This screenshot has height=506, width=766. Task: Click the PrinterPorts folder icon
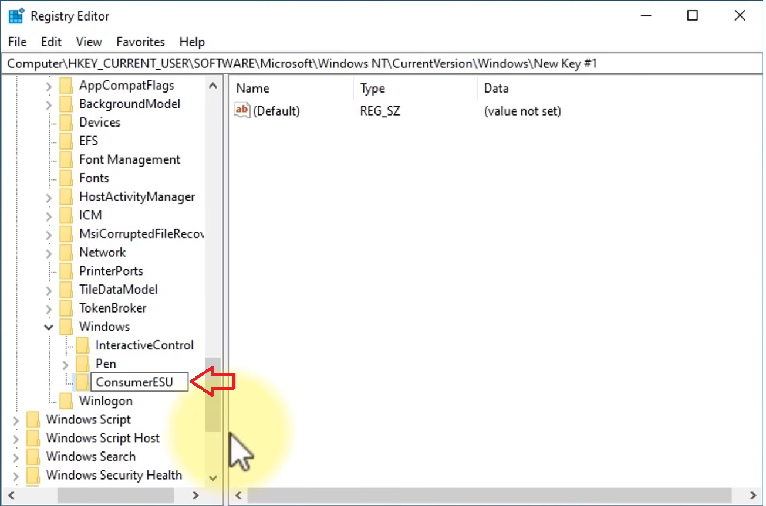tap(66, 271)
